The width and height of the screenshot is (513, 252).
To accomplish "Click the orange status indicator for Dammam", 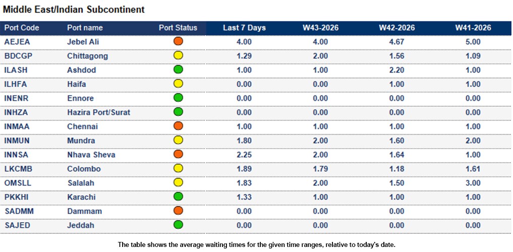I will [x=178, y=211].
